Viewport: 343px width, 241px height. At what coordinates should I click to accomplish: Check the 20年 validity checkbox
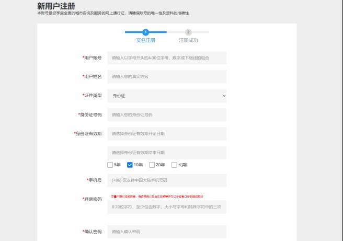[152, 165]
